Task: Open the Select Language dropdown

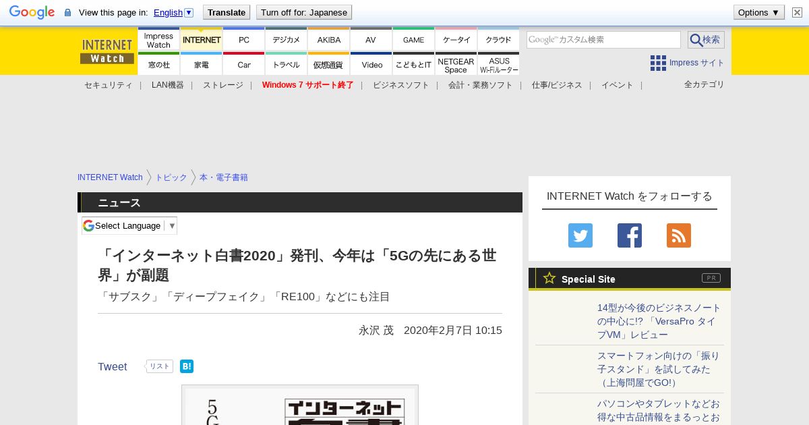Action: tap(129, 225)
